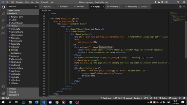The width and height of the screenshot is (187, 105).
Task: Open the Accounts menu icon
Action: 3,87
